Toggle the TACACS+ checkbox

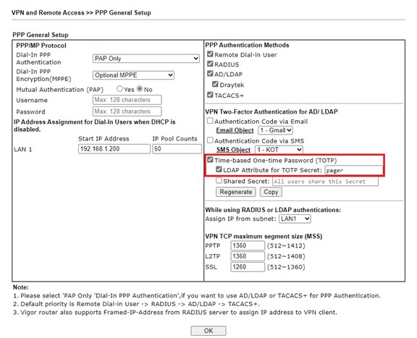[x=210, y=95]
